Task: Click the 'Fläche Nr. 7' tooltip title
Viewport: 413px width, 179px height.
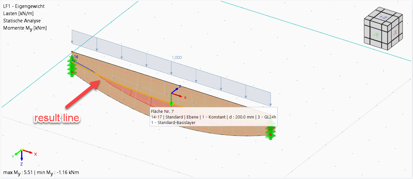Action: [162, 111]
